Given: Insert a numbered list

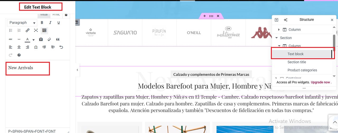Looking at the screenshot, I should 19,31.
